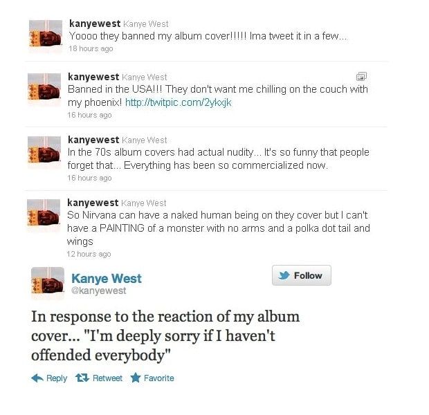Open the 12 hours ago timestamp
Screen dimensions: 429x415
pyautogui.click(x=89, y=254)
